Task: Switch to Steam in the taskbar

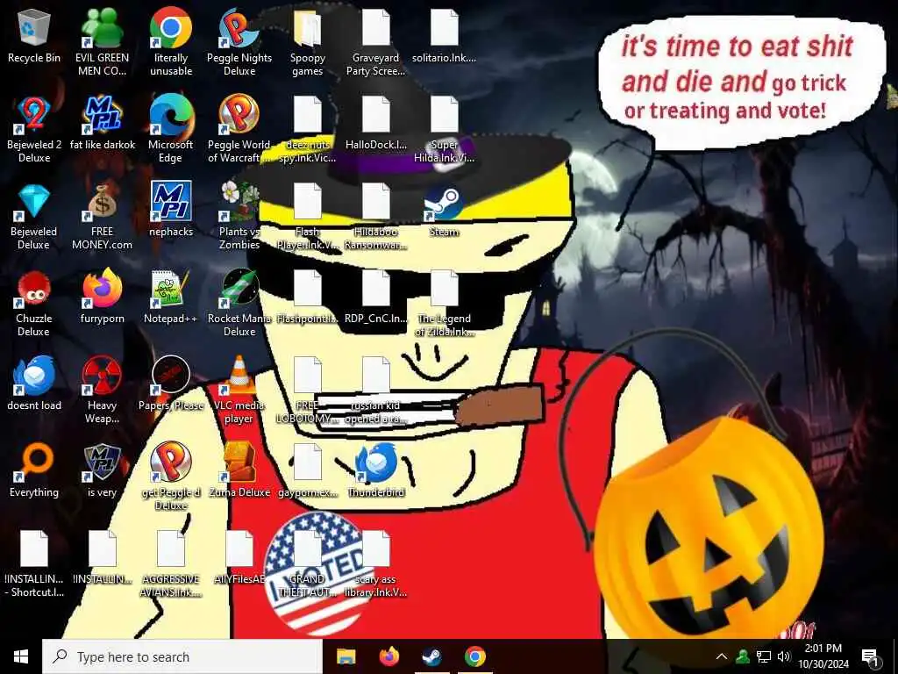Action: (432, 656)
